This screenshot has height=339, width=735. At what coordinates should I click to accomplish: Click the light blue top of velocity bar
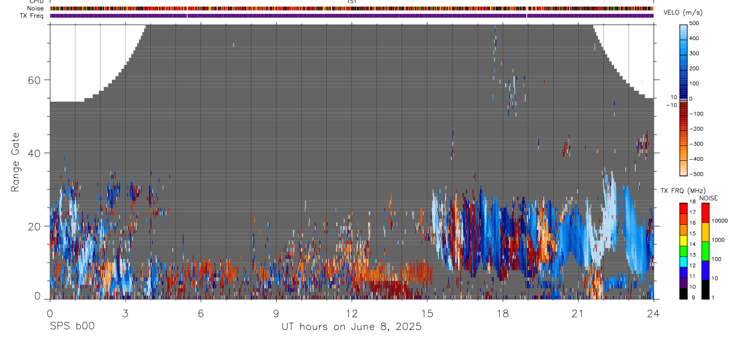[684, 31]
